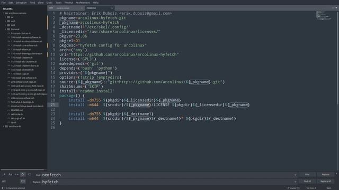Open the File menu
This screenshot has height=190, width=339.
coord(4,3)
